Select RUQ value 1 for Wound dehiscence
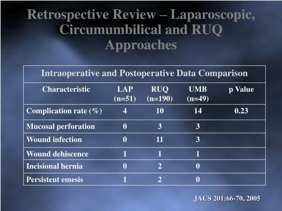Viewport: 282px width, 211px height. coord(160,154)
